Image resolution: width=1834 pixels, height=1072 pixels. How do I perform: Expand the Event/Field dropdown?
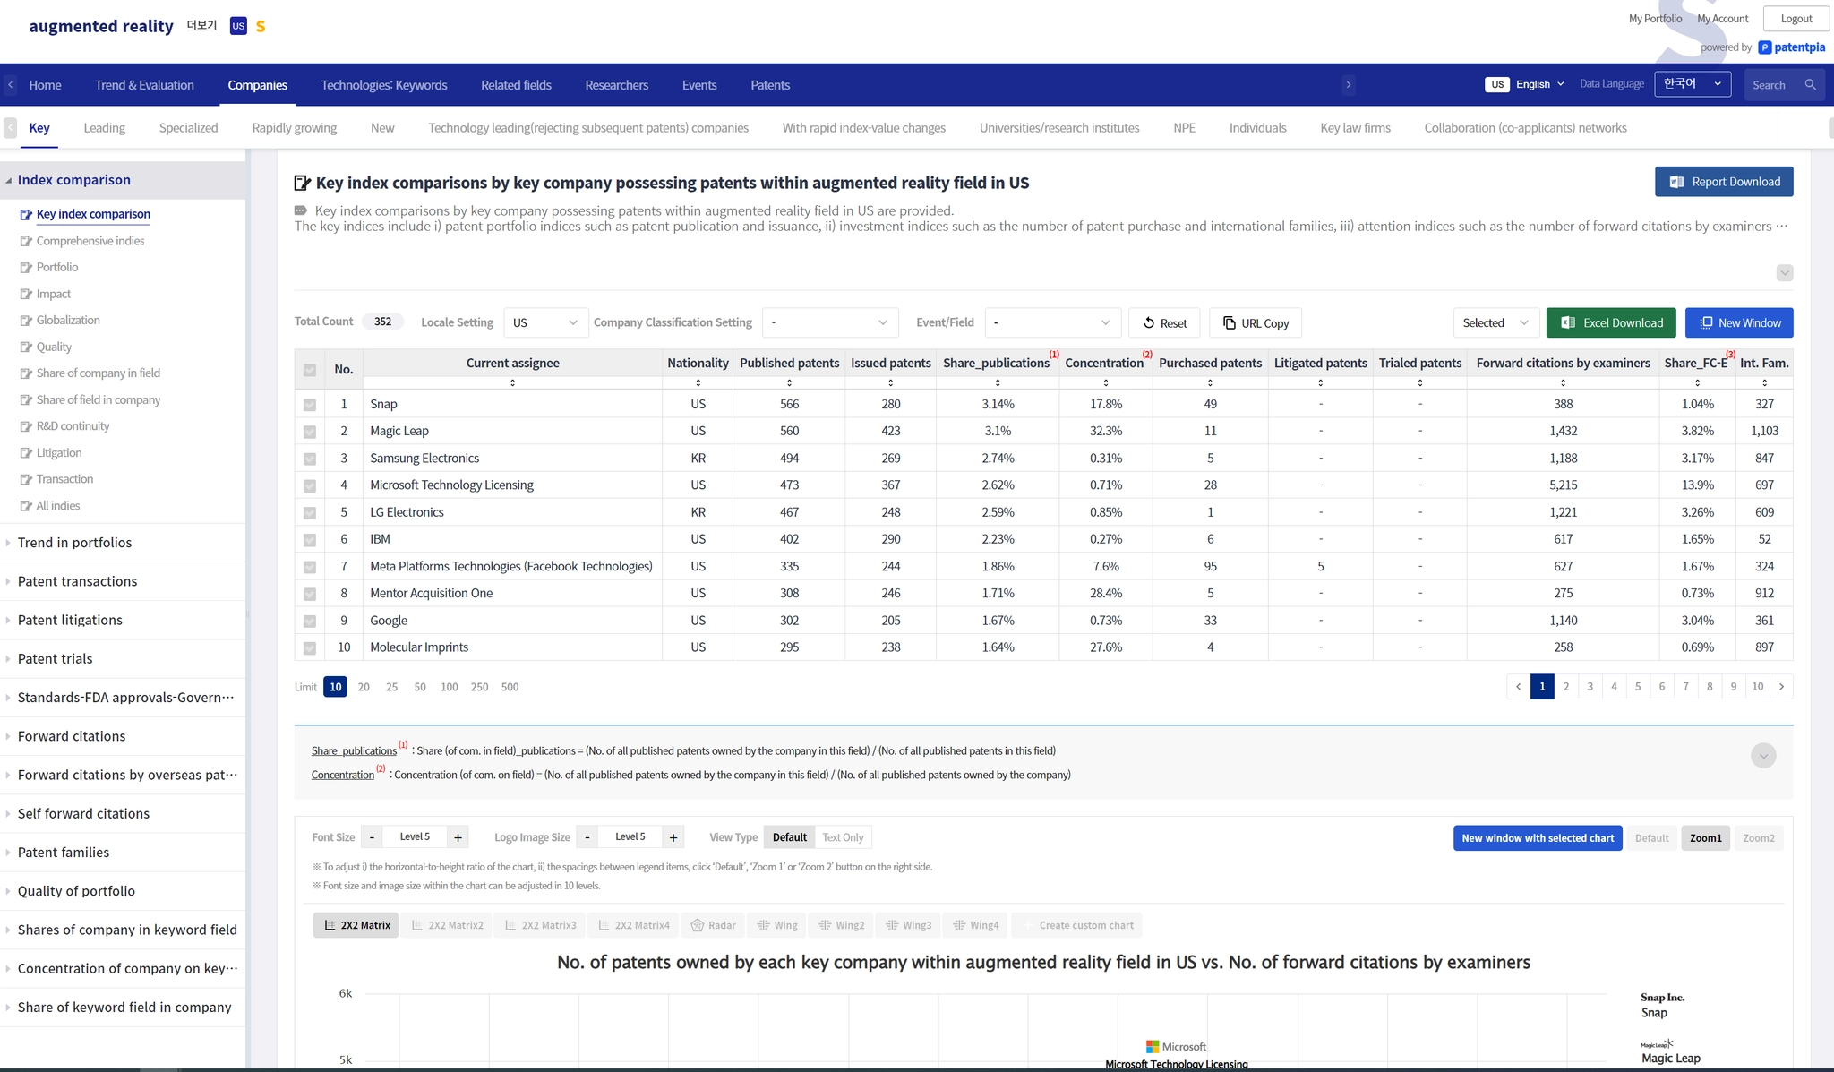(x=1051, y=322)
